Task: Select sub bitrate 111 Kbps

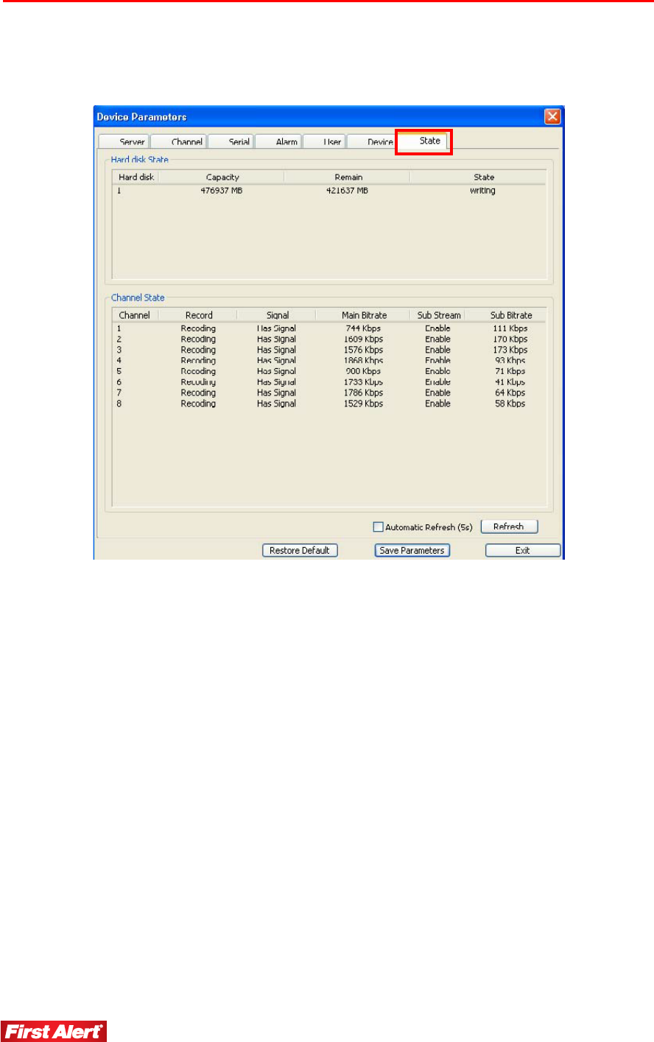Action: tap(510, 328)
